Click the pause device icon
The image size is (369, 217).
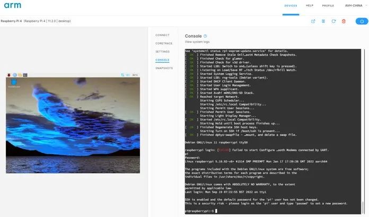click(x=323, y=21)
